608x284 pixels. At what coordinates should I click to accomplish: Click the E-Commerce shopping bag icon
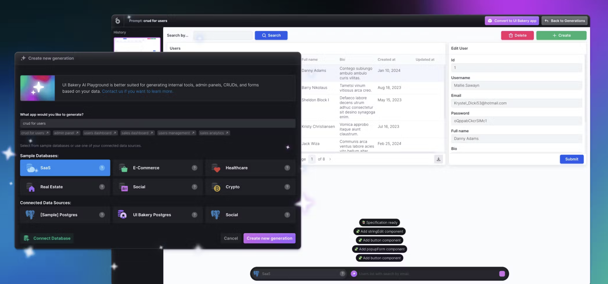tap(123, 168)
